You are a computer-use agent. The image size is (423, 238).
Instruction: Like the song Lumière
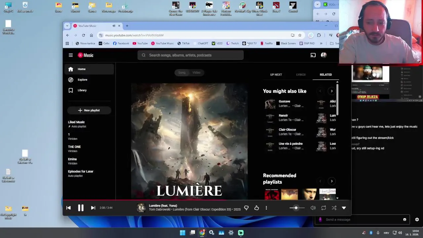tap(256, 208)
